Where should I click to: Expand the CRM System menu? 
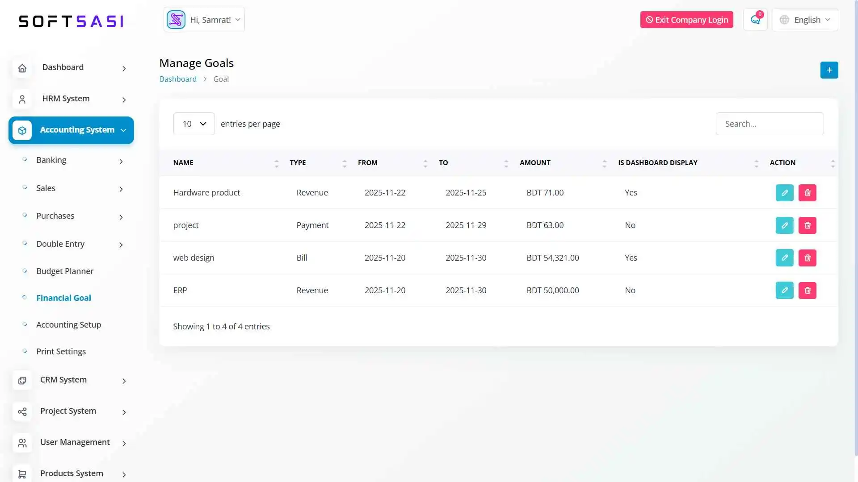(71, 380)
